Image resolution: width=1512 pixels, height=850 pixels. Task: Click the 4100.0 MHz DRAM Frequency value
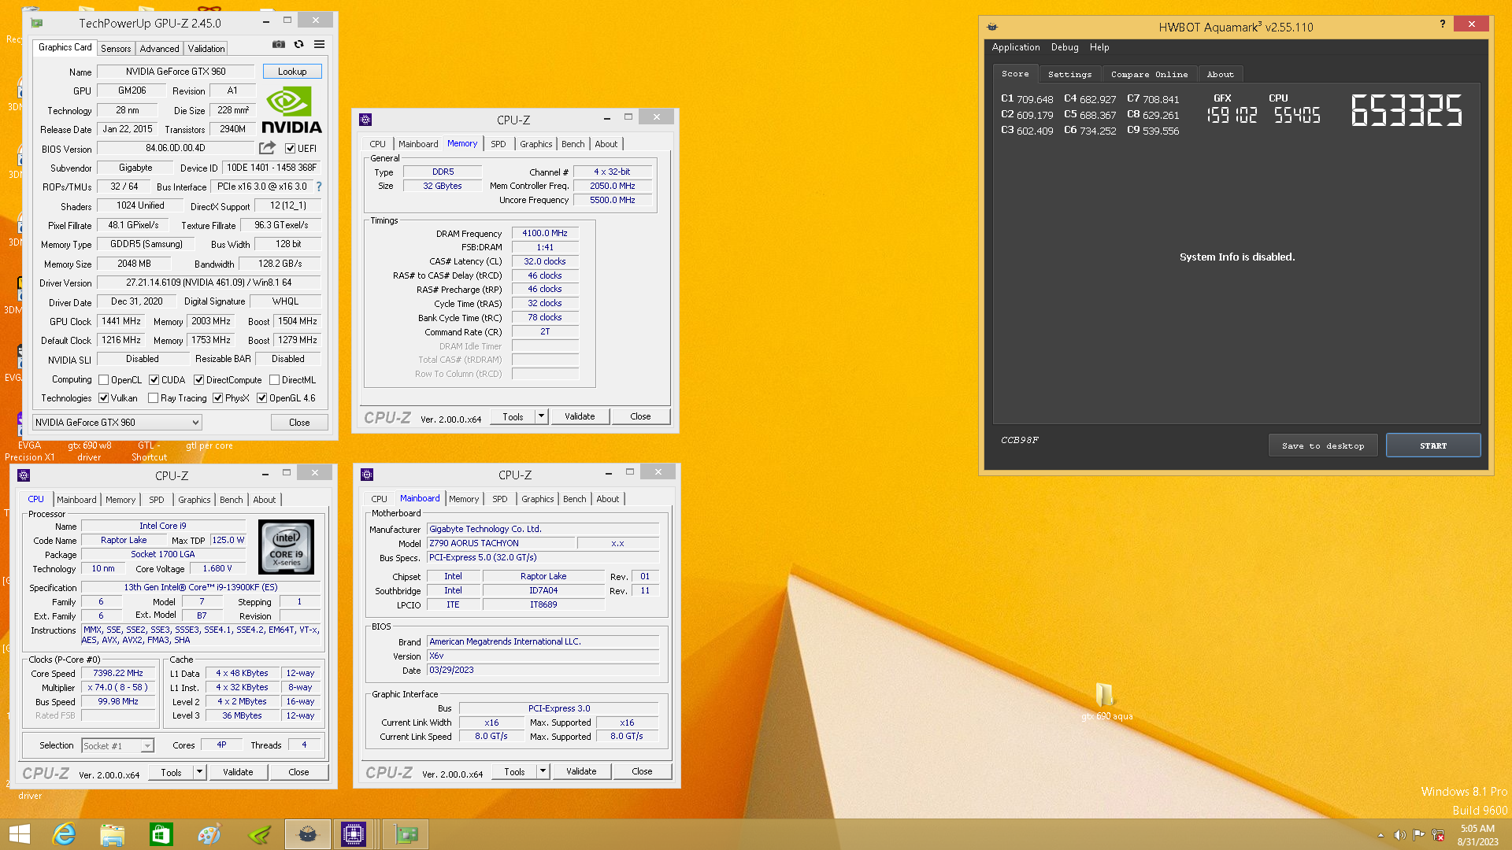(545, 233)
